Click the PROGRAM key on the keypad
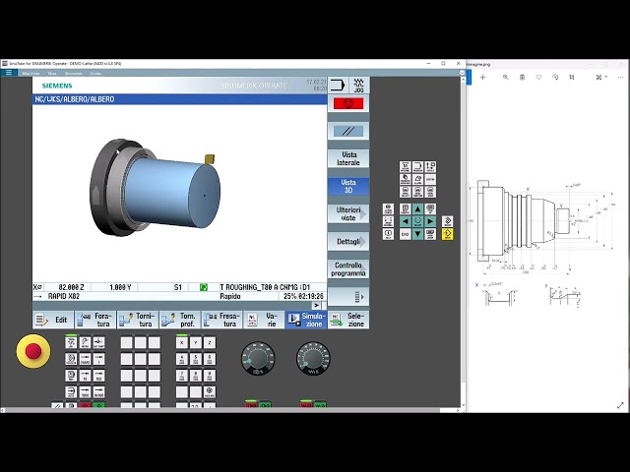 417,166
